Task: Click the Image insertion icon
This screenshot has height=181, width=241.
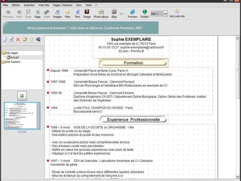Action: pos(87,13)
